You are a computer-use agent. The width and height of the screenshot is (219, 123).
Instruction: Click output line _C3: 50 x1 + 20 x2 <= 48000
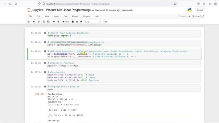[65, 115]
